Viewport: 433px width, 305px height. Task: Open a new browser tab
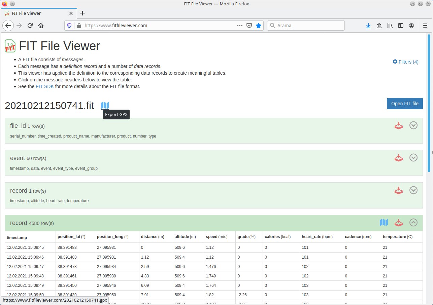[82, 13]
